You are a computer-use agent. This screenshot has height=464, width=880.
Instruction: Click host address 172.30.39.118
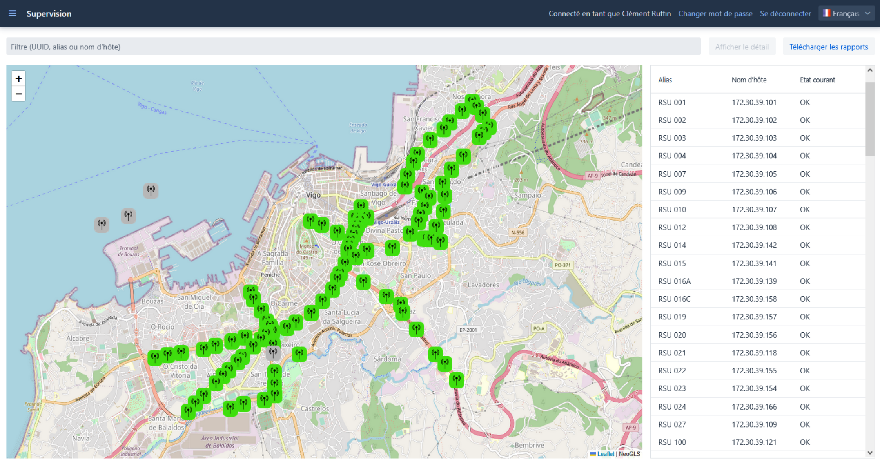click(x=754, y=353)
